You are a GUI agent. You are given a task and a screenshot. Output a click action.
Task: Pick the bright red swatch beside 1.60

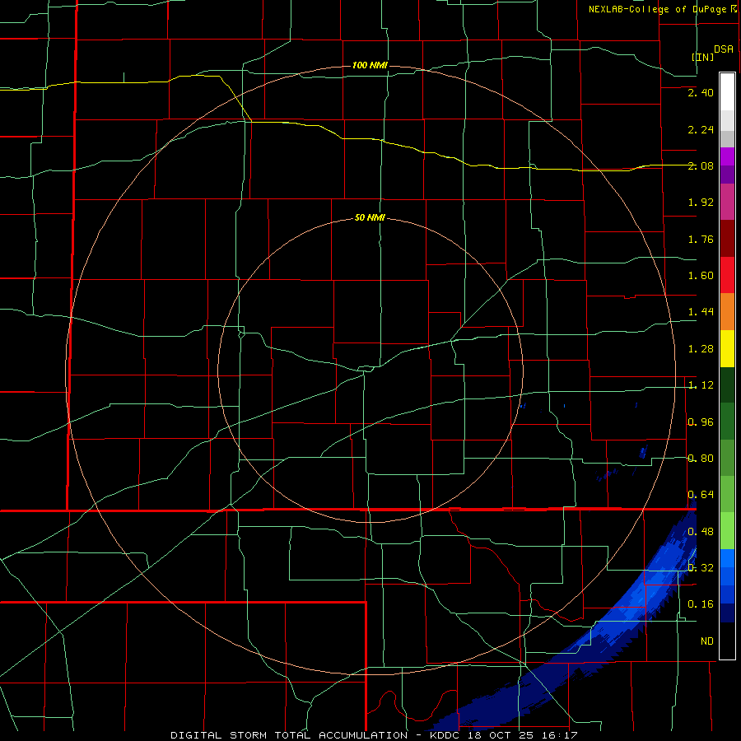coord(727,275)
